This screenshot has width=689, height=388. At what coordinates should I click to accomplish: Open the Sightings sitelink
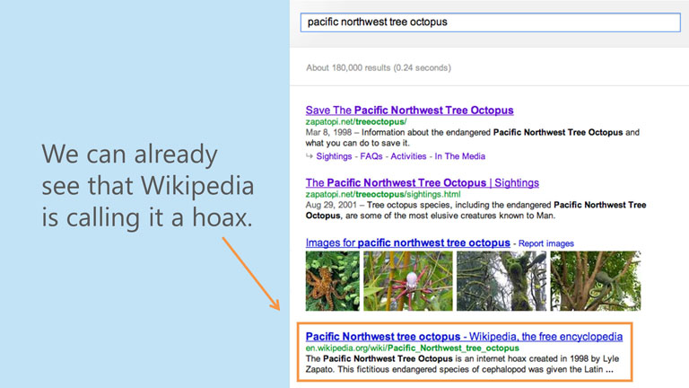pyautogui.click(x=335, y=155)
